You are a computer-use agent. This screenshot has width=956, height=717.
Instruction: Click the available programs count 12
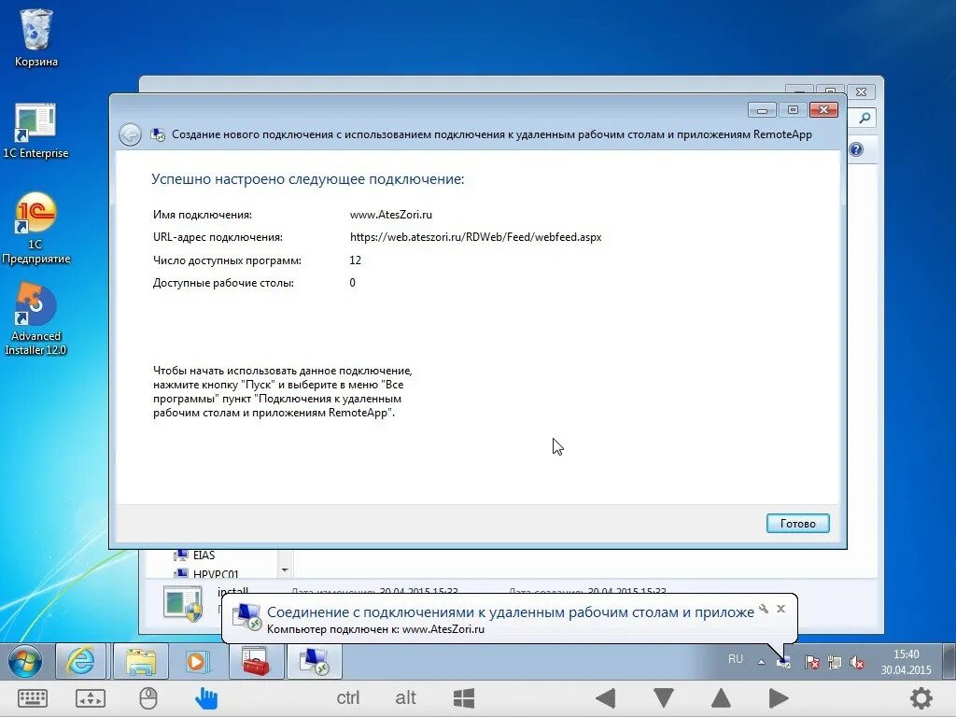point(356,260)
